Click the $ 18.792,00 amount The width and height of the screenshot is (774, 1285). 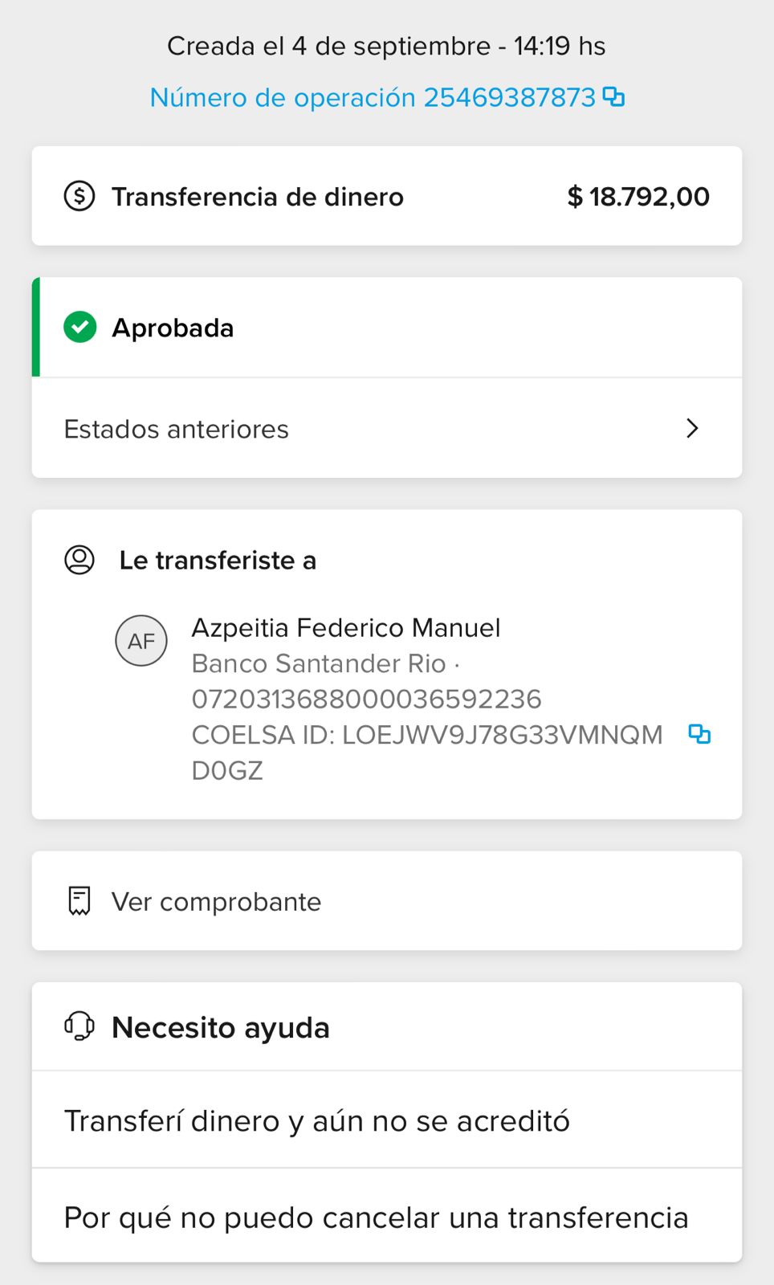[638, 197]
